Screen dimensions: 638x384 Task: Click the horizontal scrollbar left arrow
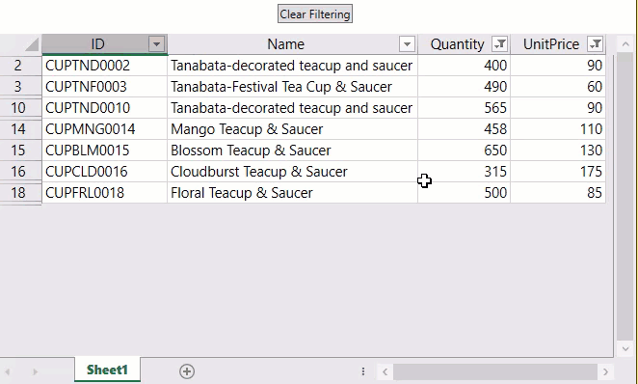(x=385, y=371)
